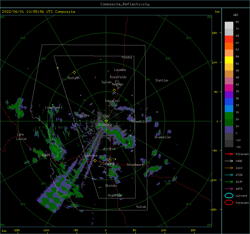Click the Sylvan label
This screenshot has width=250, height=234.
pos(106,82)
